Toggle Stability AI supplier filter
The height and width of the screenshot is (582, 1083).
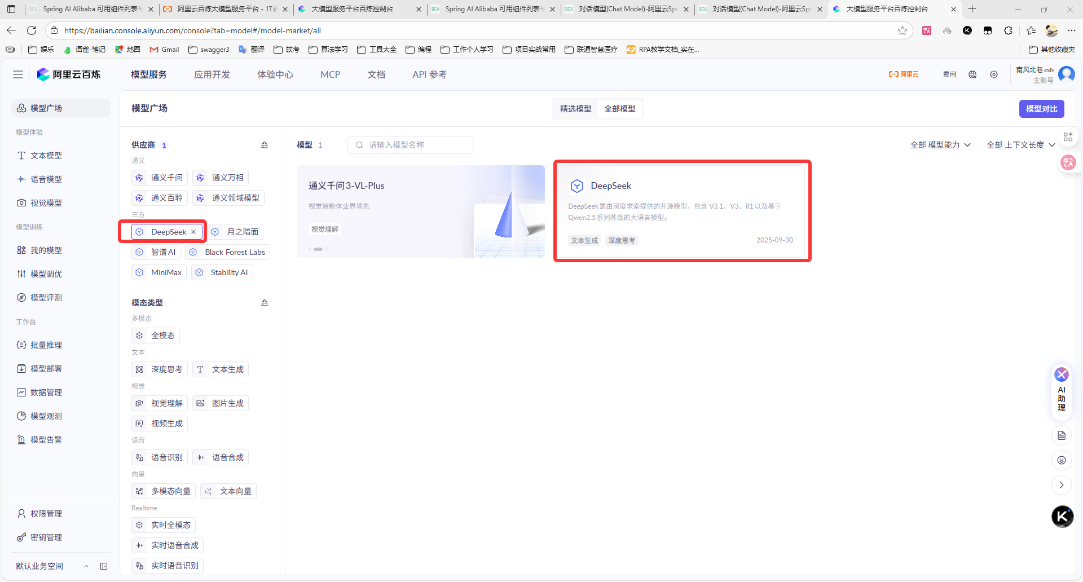point(222,272)
